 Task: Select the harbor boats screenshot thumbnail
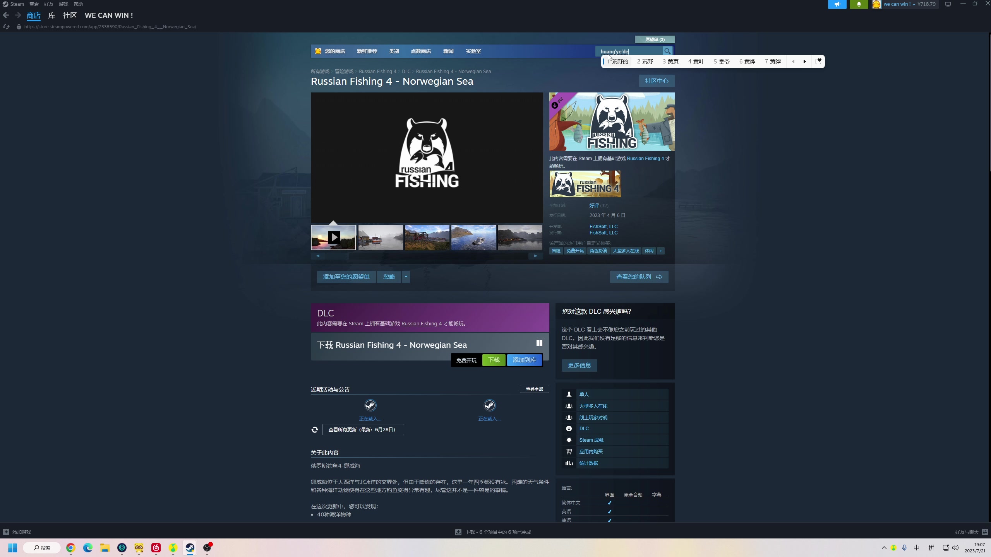pos(381,237)
